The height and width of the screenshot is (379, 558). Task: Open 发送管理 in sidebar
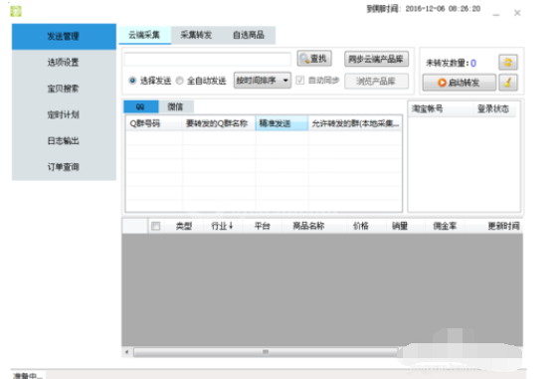click(x=64, y=36)
